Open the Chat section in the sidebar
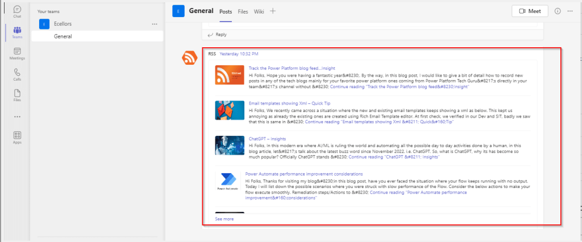Screen dimensions: 582x242 tap(17, 11)
